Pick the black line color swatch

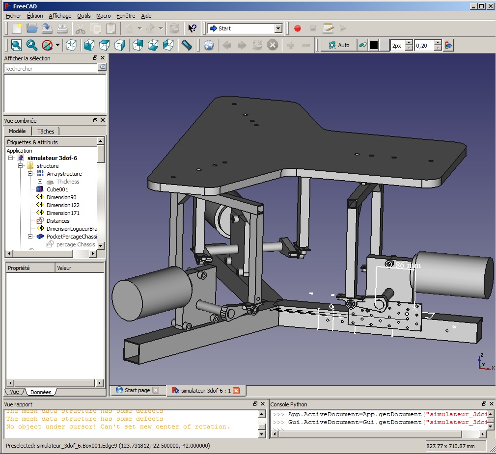tap(374, 45)
